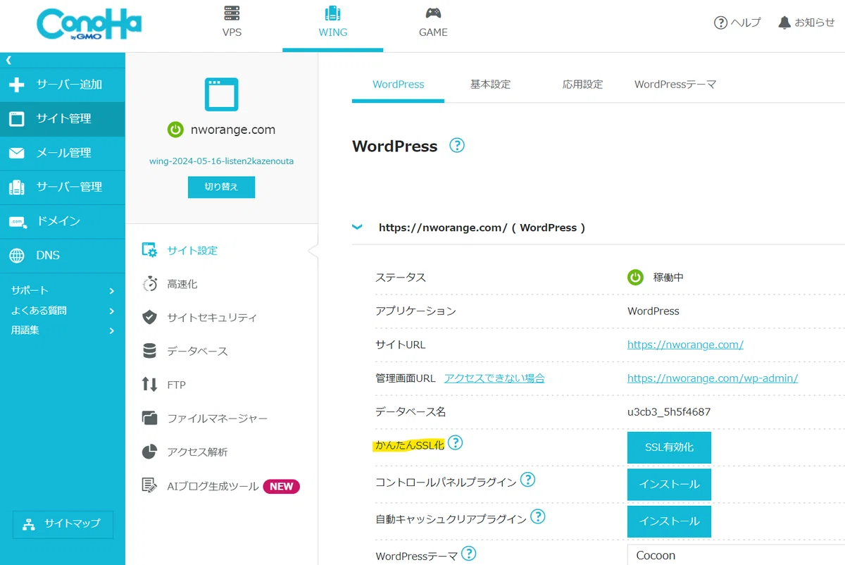Click the アクセス解析 pie chart icon
The height and width of the screenshot is (565, 845).
point(149,452)
